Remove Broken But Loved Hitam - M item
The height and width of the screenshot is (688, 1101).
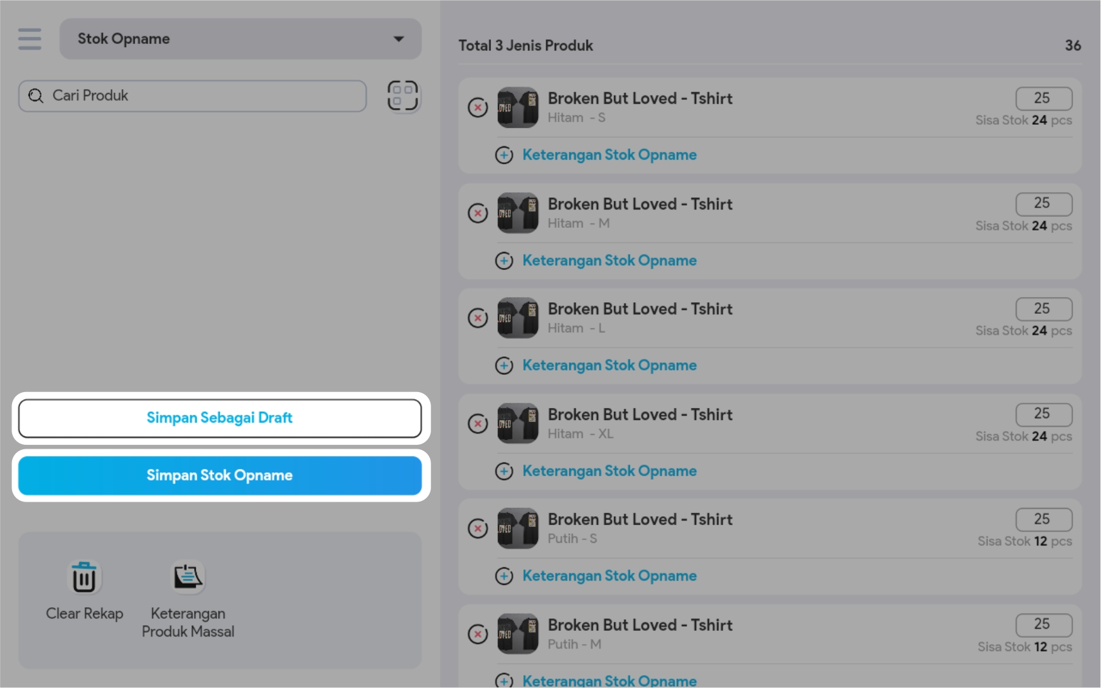478,213
